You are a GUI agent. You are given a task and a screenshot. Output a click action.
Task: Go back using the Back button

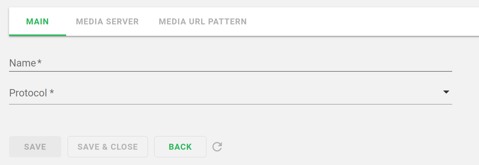tap(180, 147)
